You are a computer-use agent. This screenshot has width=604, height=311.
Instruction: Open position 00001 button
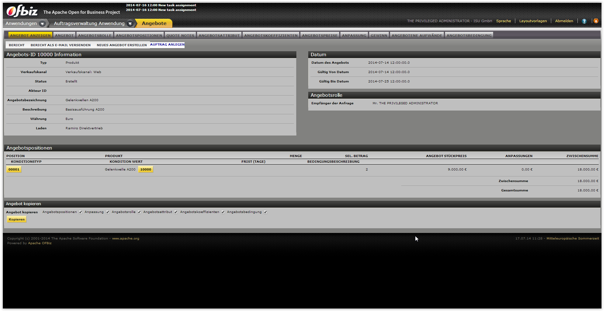click(14, 169)
